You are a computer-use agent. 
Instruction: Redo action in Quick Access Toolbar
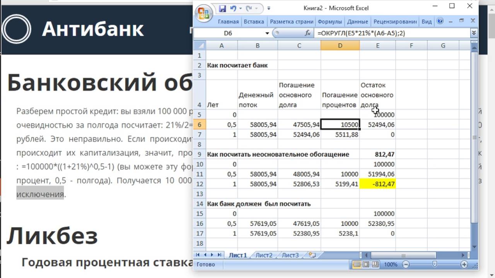click(x=248, y=8)
